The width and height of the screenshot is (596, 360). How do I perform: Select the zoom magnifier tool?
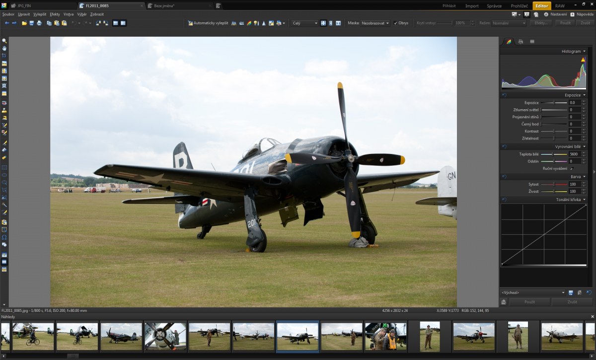coord(4,41)
